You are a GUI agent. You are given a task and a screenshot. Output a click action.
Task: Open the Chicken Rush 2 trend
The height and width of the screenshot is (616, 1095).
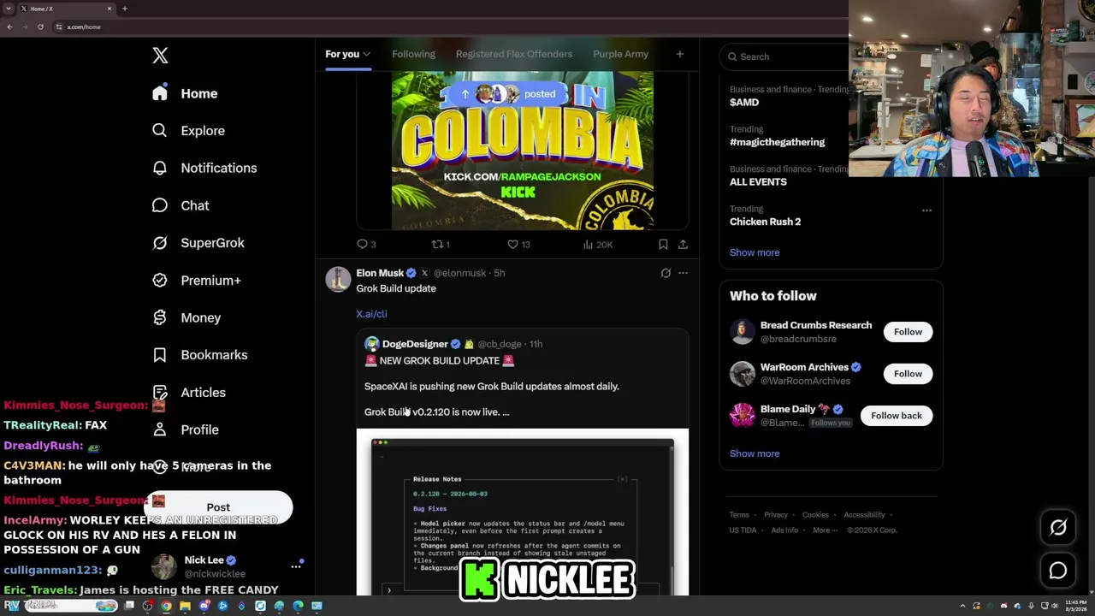click(765, 222)
